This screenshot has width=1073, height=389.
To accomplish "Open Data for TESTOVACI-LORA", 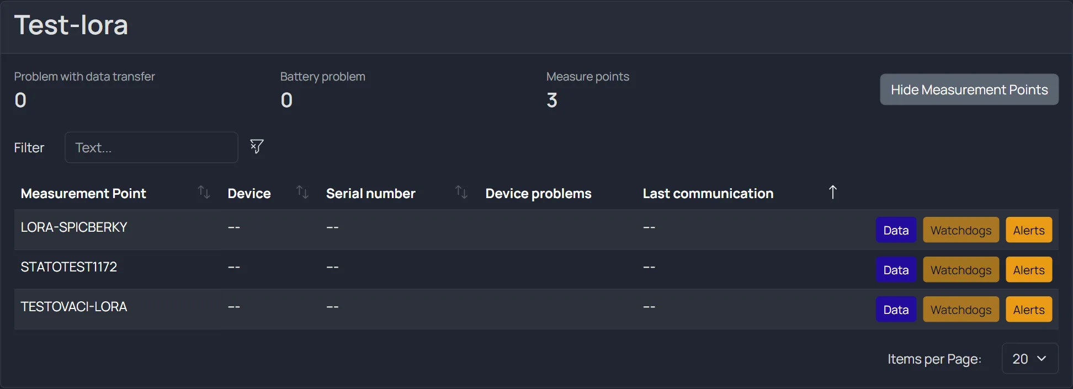I will [x=896, y=310].
